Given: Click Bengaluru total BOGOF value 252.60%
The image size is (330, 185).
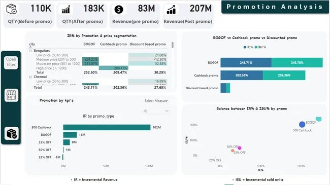Looking at the screenshot, I should [90, 72].
